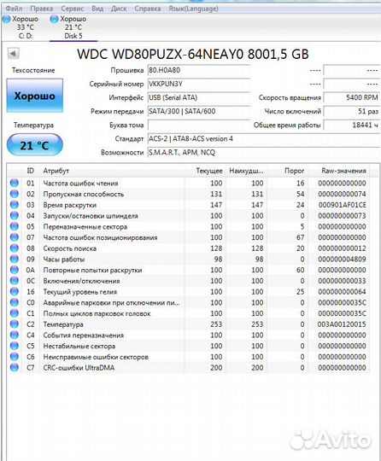381x461 pixels.
Task: Select the Повторные попытки раскрутки attribute
Action: pyautogui.click(x=92, y=270)
